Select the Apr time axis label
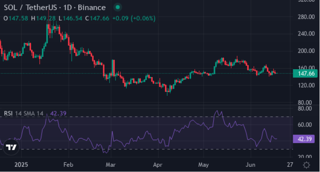Viewport: 320px width, 172px height. pos(158,165)
